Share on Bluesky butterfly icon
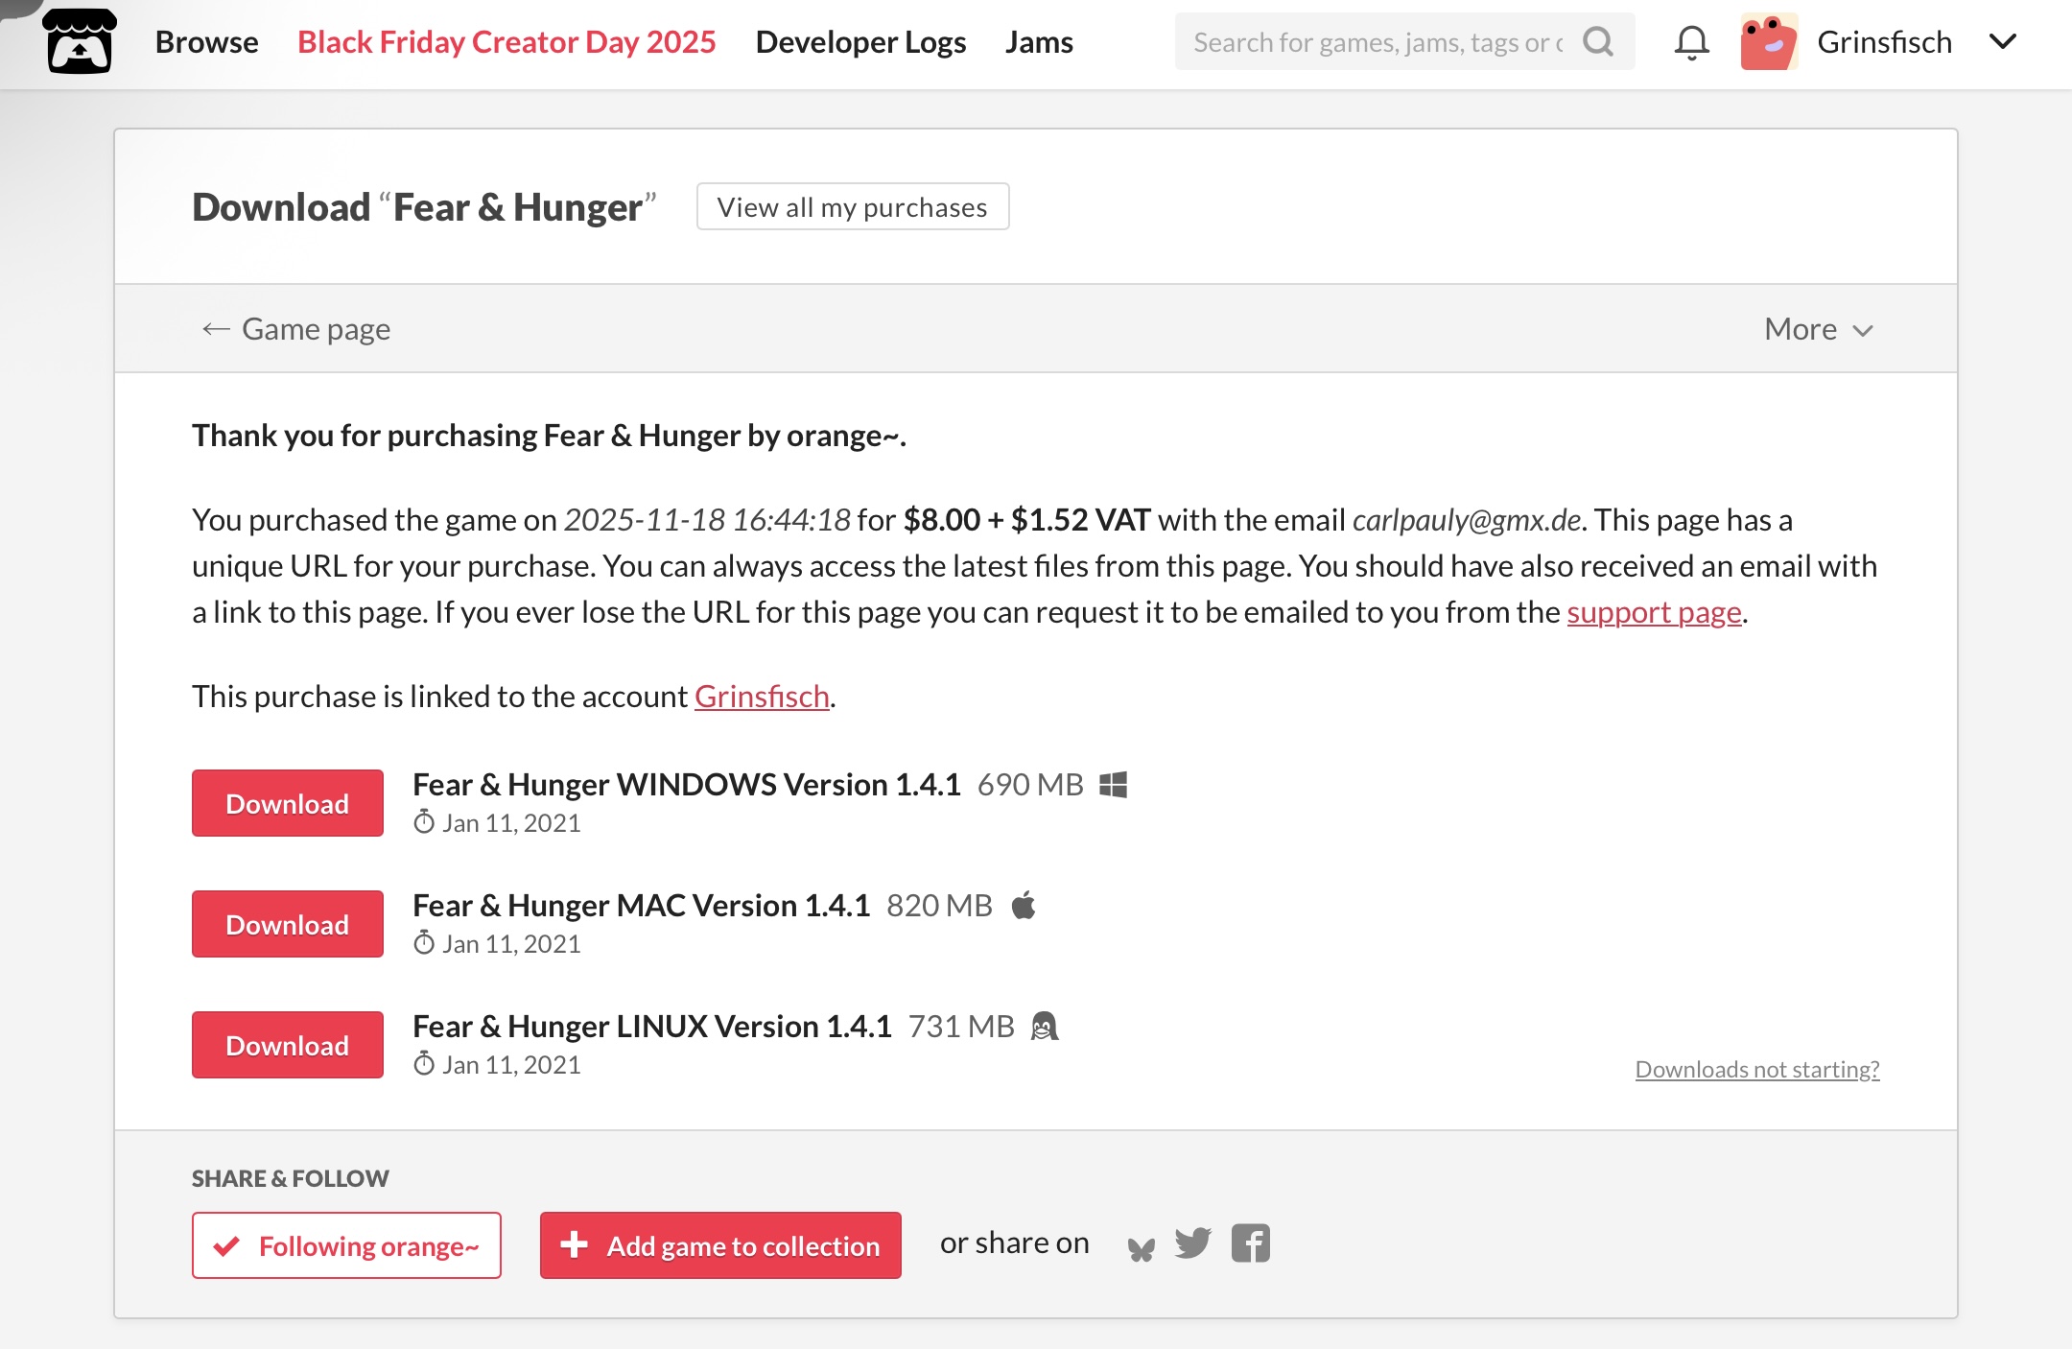The height and width of the screenshot is (1349, 2072). (1141, 1247)
